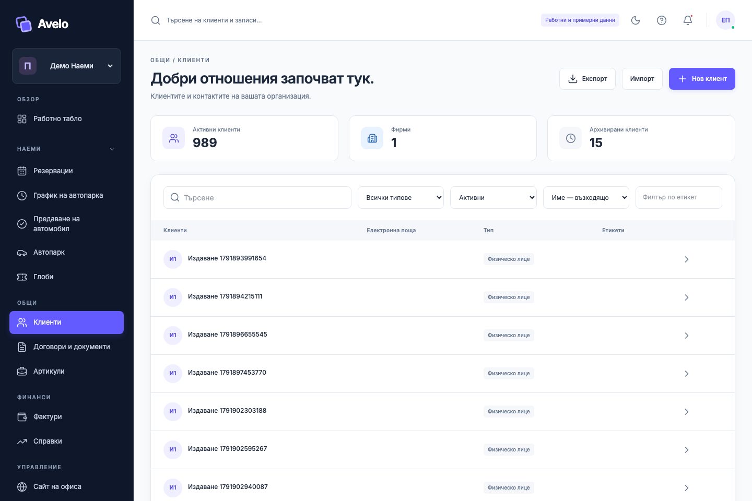Click the Справки trend chart icon
Screen dimensions: 752x501
(22, 442)
